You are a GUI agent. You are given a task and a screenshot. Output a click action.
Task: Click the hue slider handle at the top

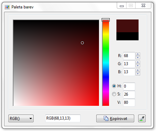pyautogui.click(x=106, y=20)
